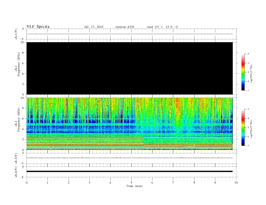Viewport: 266px width, 205px height.
Task: Click the ch.1 "Frequency (kHz)" axis label
Action: coord(18,64)
